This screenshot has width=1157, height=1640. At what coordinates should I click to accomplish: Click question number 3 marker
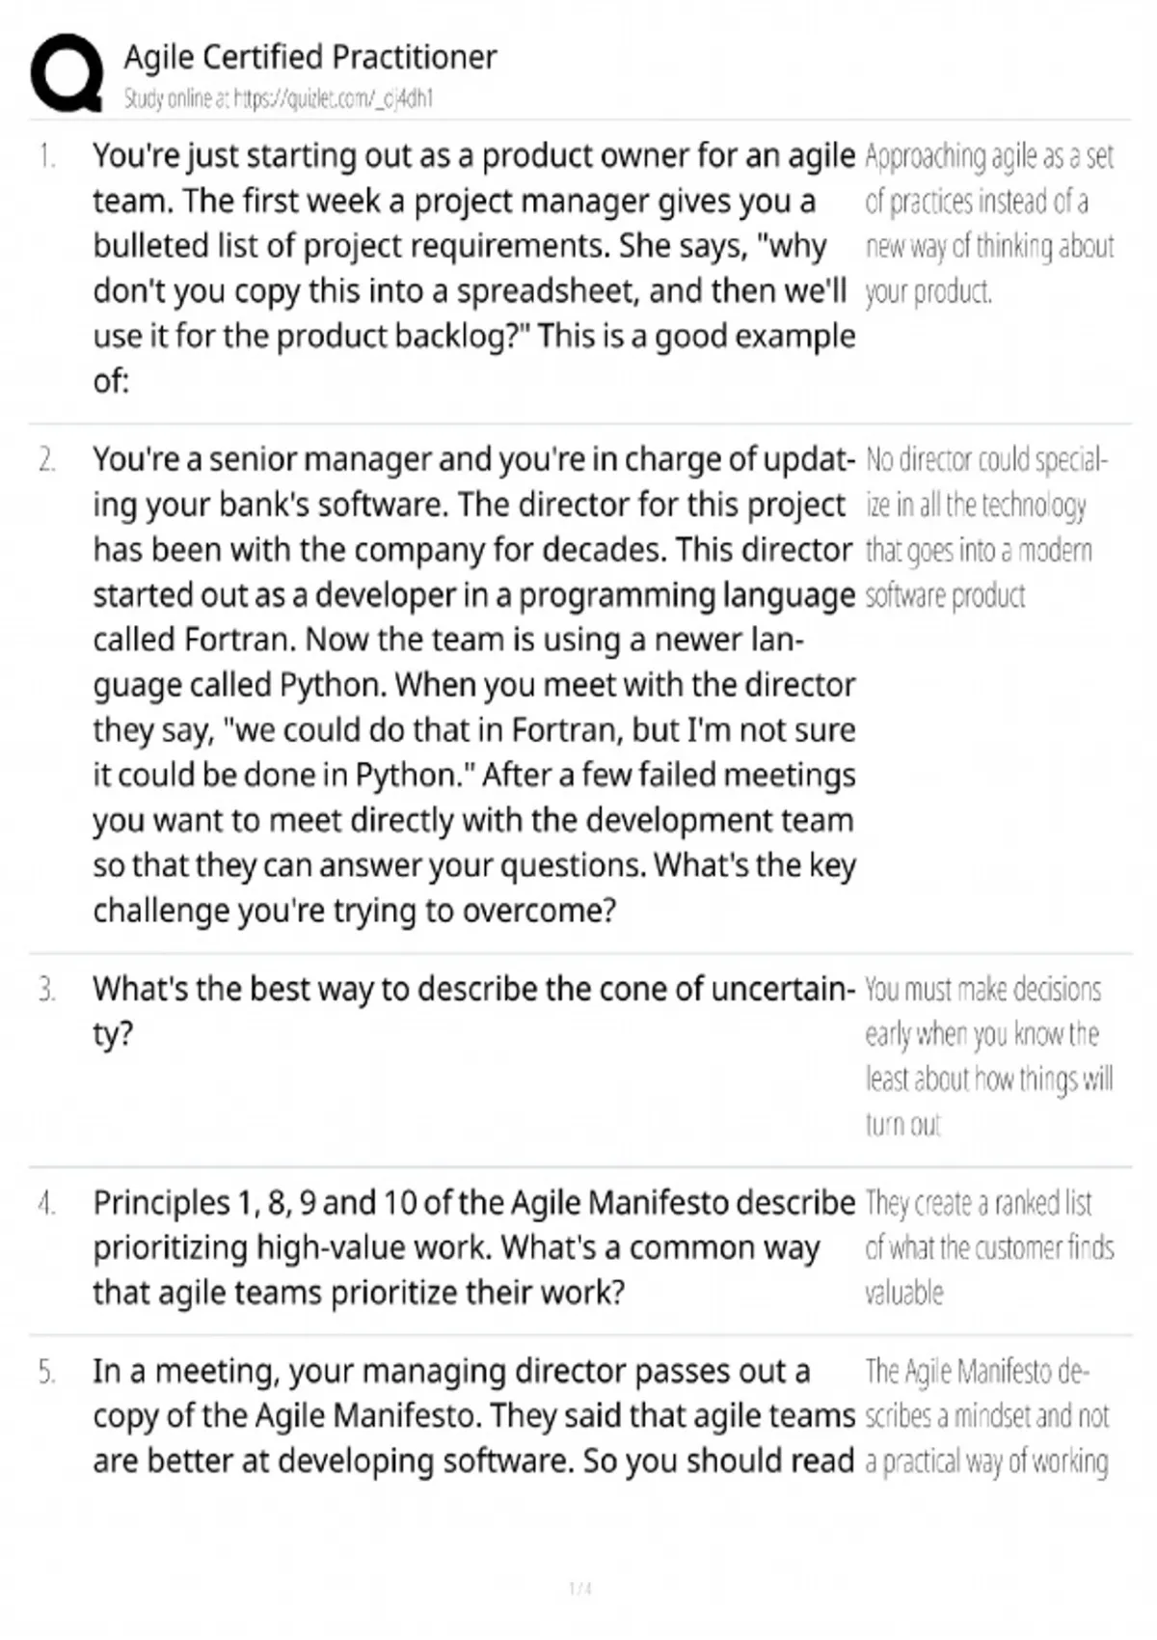(46, 989)
